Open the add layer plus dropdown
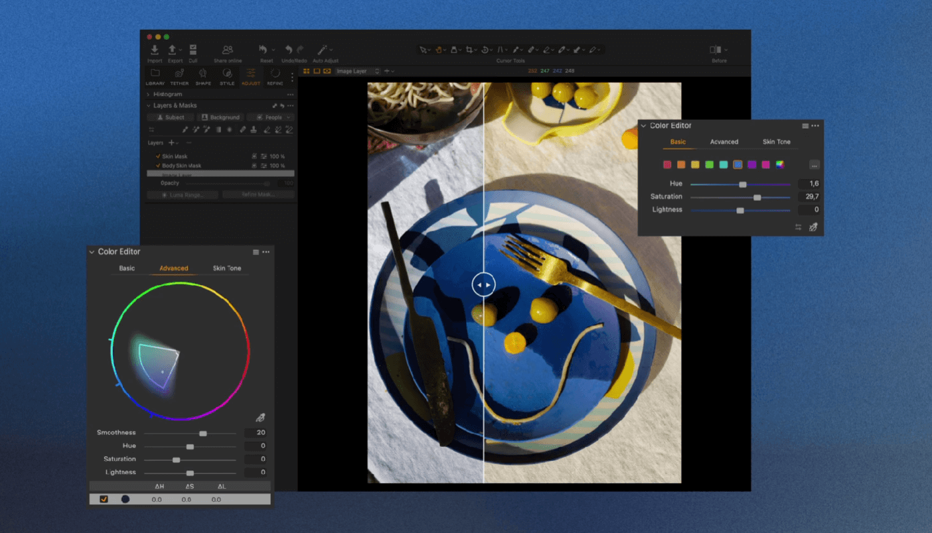Viewport: 932px width, 533px height. click(173, 143)
